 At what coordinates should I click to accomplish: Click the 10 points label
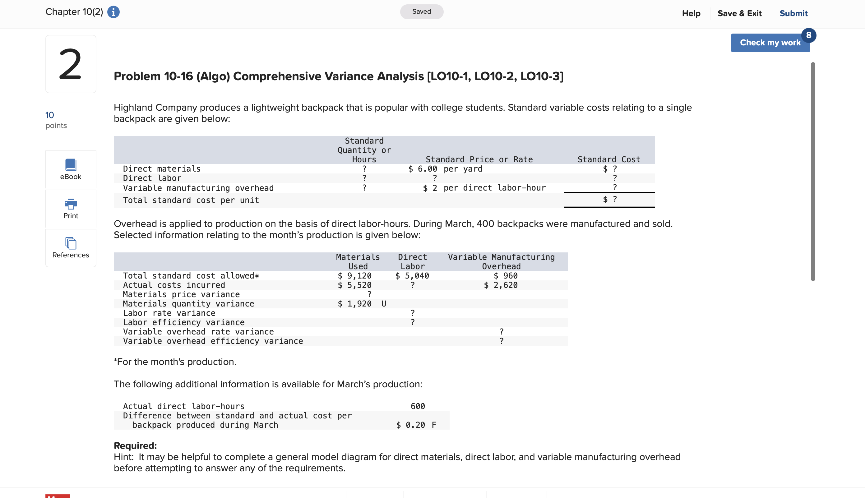click(x=56, y=120)
